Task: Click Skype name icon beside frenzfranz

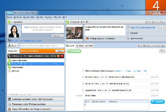Action: pyautogui.click(x=128, y=39)
